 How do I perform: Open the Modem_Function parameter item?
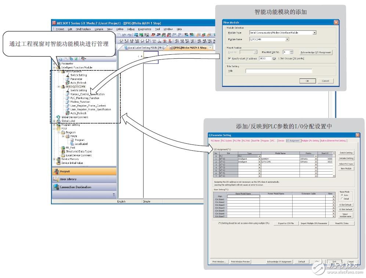(x=80, y=102)
